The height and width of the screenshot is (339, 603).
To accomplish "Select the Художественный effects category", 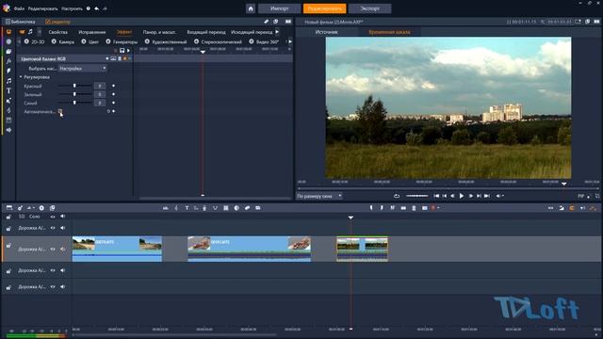I will click(x=166, y=41).
